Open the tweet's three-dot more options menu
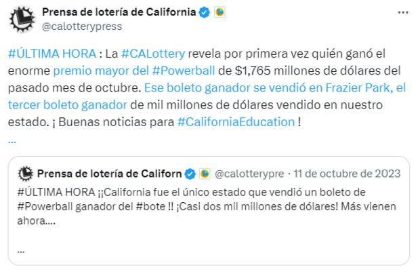The image size is (420, 272). tap(403, 12)
